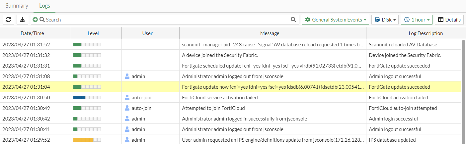Screen dimensions: 466x144
Task: Click the download logs icon
Action: tap(22, 20)
